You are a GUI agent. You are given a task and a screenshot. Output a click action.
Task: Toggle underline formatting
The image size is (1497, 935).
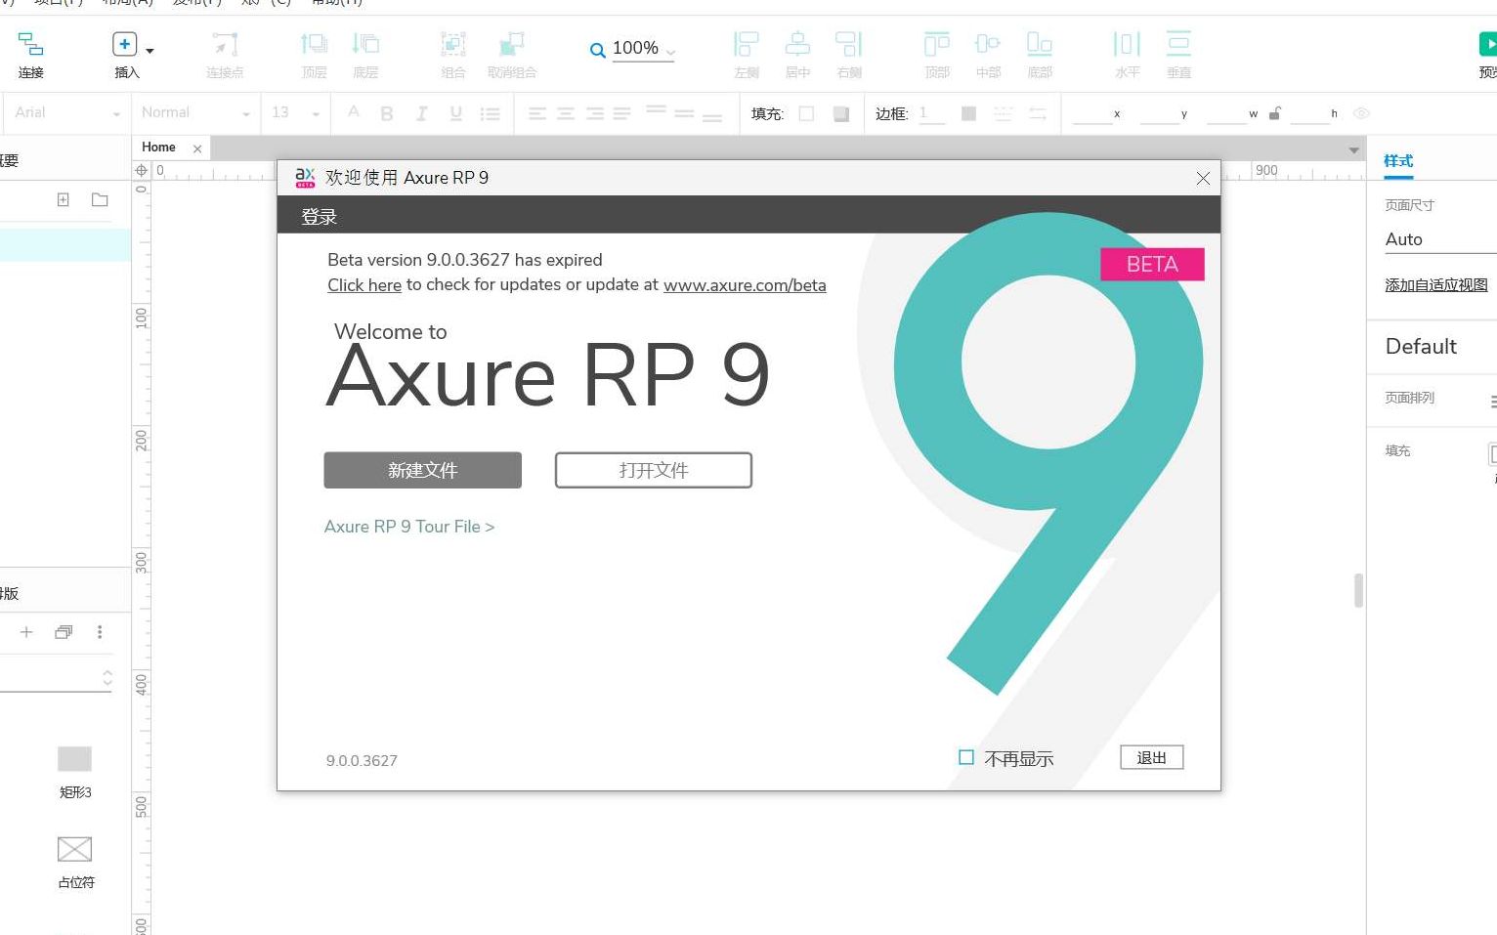pos(455,113)
